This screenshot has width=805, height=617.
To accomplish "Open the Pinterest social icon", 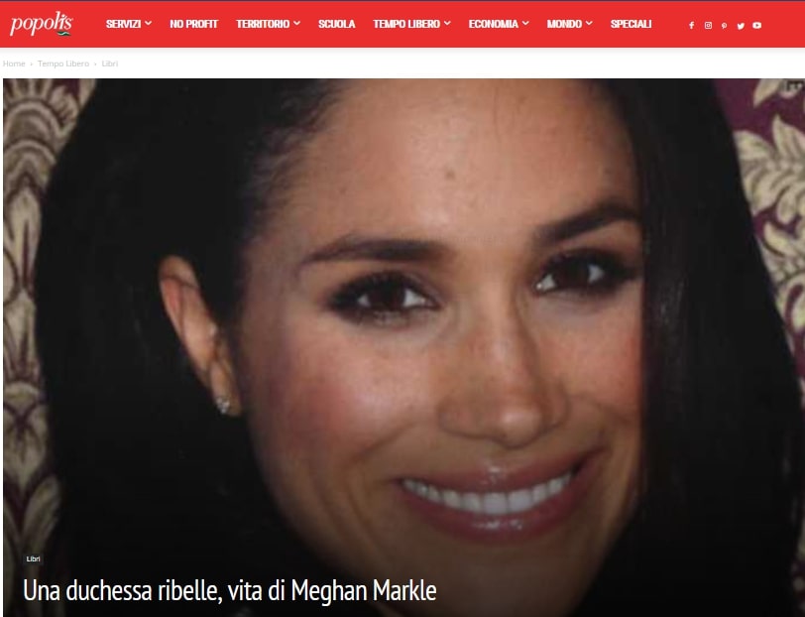I will click(x=724, y=25).
